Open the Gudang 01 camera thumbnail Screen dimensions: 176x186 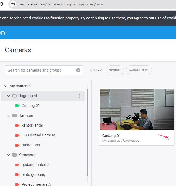coord(137,110)
